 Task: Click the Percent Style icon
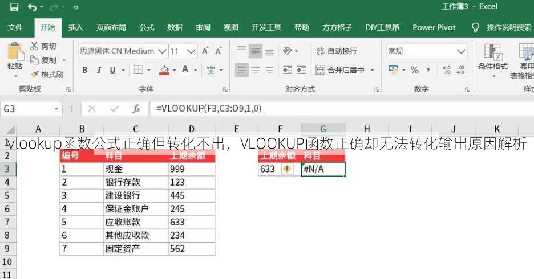pos(414,70)
